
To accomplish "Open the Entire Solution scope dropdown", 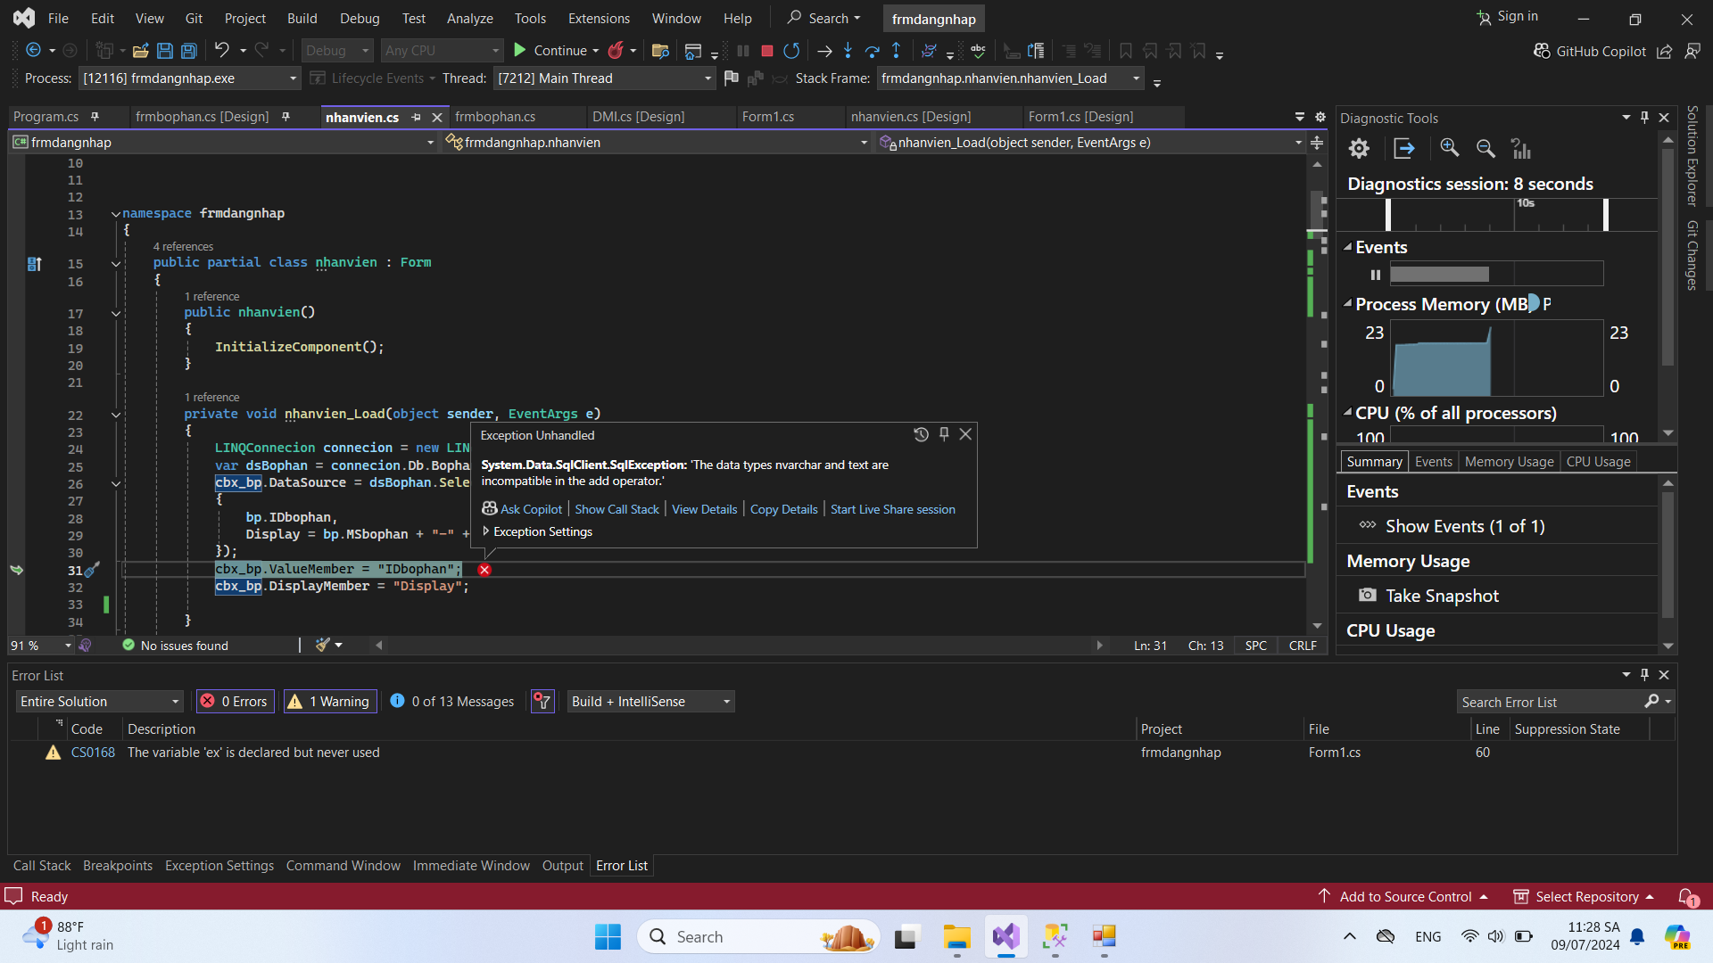I will pos(99,702).
